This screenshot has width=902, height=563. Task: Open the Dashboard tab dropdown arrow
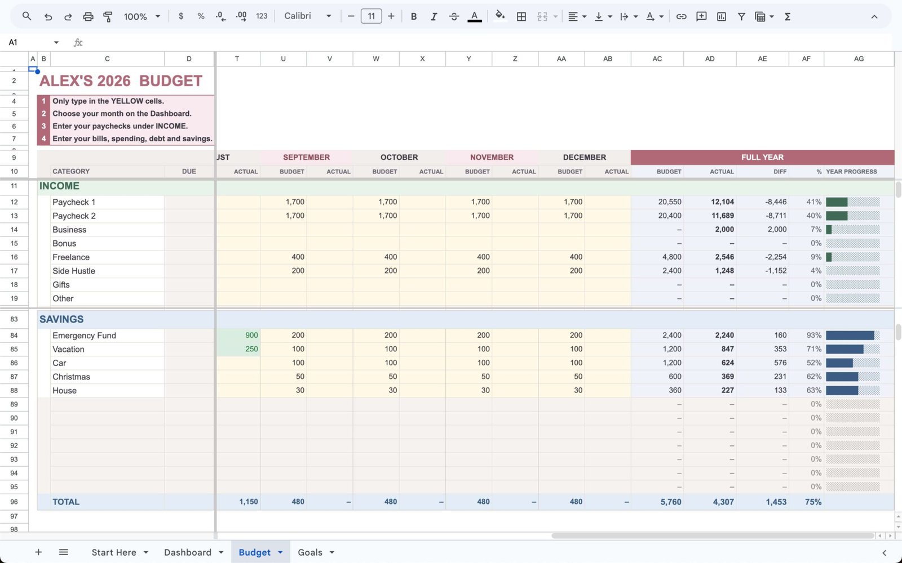pyautogui.click(x=221, y=552)
